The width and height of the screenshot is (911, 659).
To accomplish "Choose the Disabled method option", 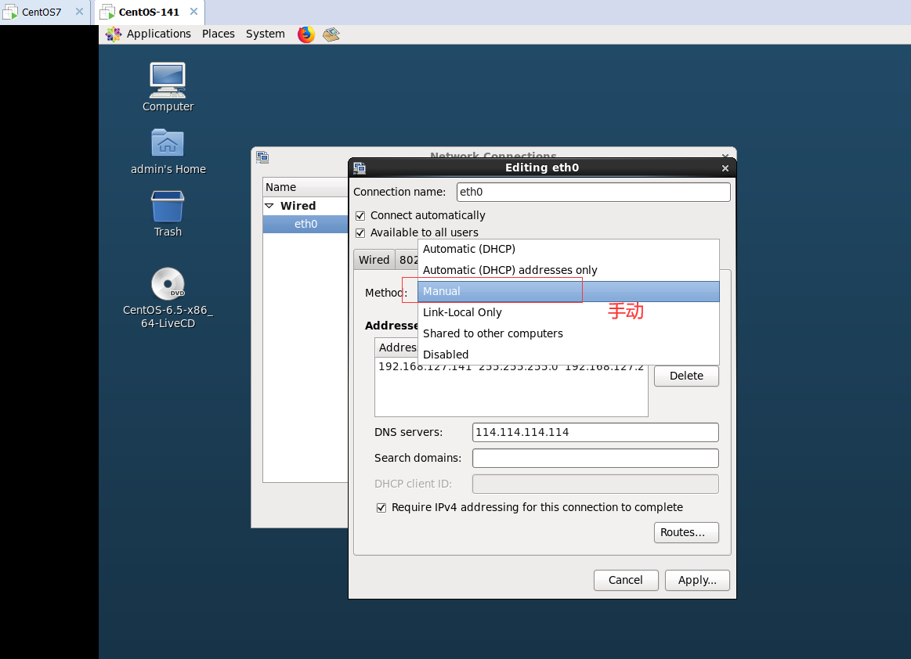I will point(568,355).
